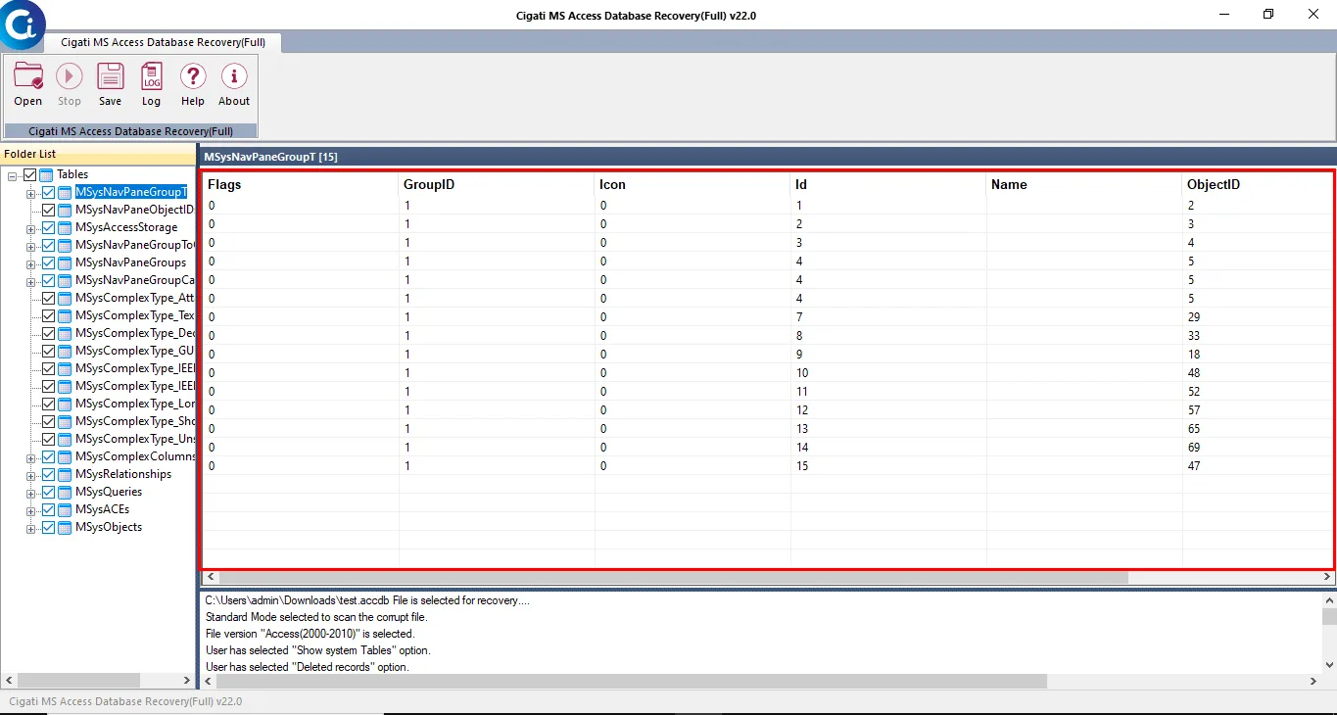Uncheck the MSysACEs checkbox
The width and height of the screenshot is (1337, 715).
tap(49, 509)
